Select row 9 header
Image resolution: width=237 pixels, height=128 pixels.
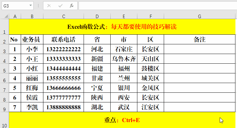[x=4, y=107]
